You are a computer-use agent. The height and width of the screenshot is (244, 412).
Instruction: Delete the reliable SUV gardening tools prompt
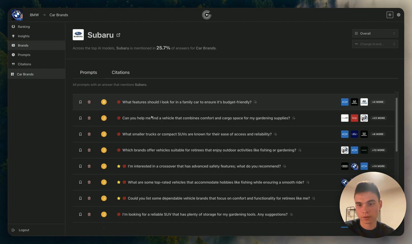tap(89, 214)
